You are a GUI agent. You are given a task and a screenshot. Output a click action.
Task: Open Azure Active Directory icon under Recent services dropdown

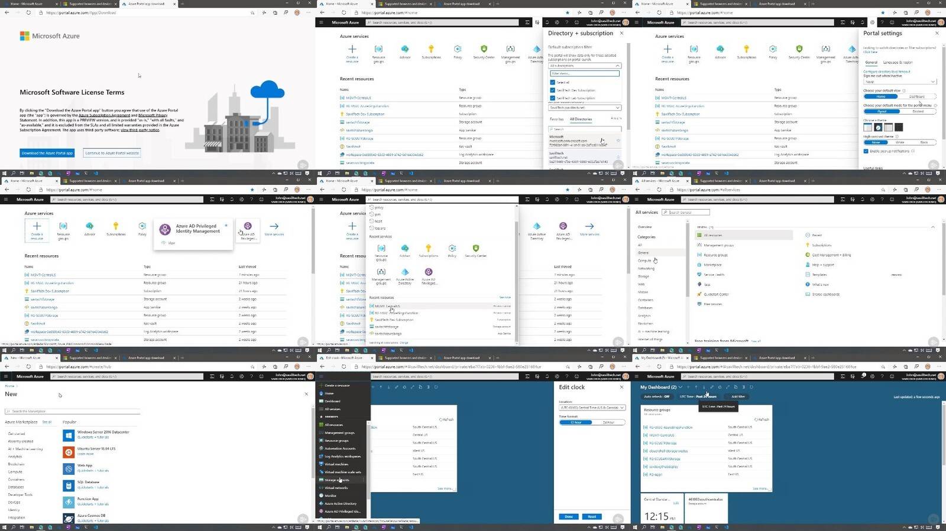(x=405, y=272)
